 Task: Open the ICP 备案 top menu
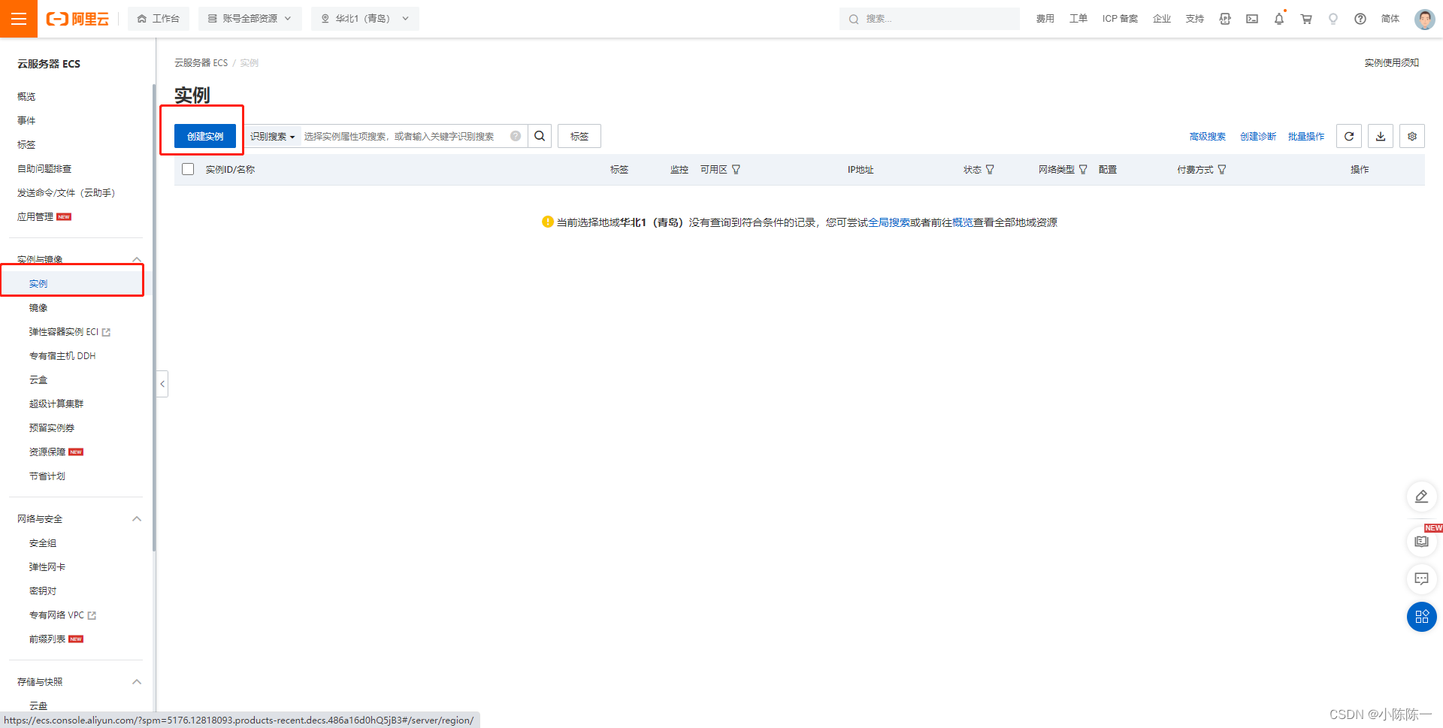[x=1120, y=19]
